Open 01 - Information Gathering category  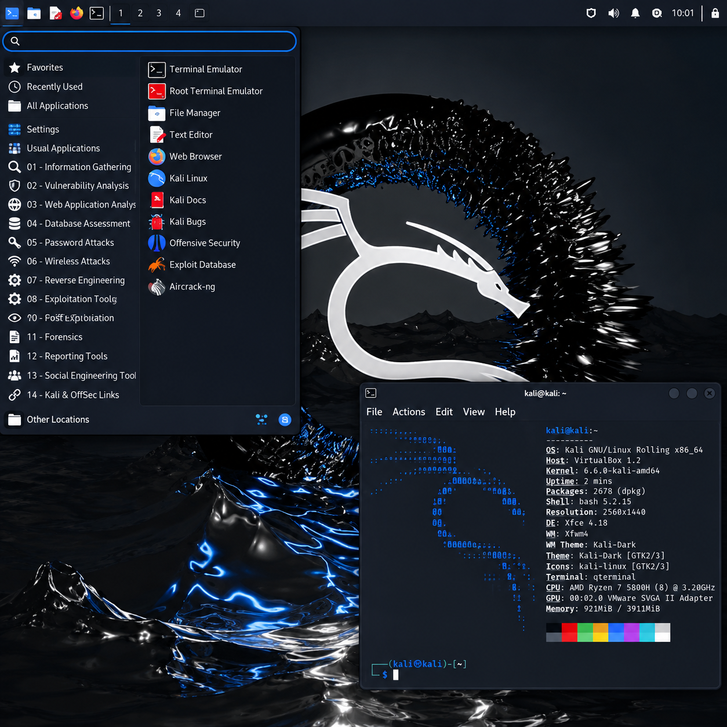[x=71, y=167]
